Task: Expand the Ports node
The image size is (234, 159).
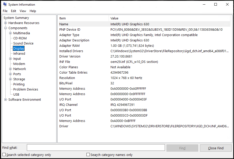Action: point(10,74)
